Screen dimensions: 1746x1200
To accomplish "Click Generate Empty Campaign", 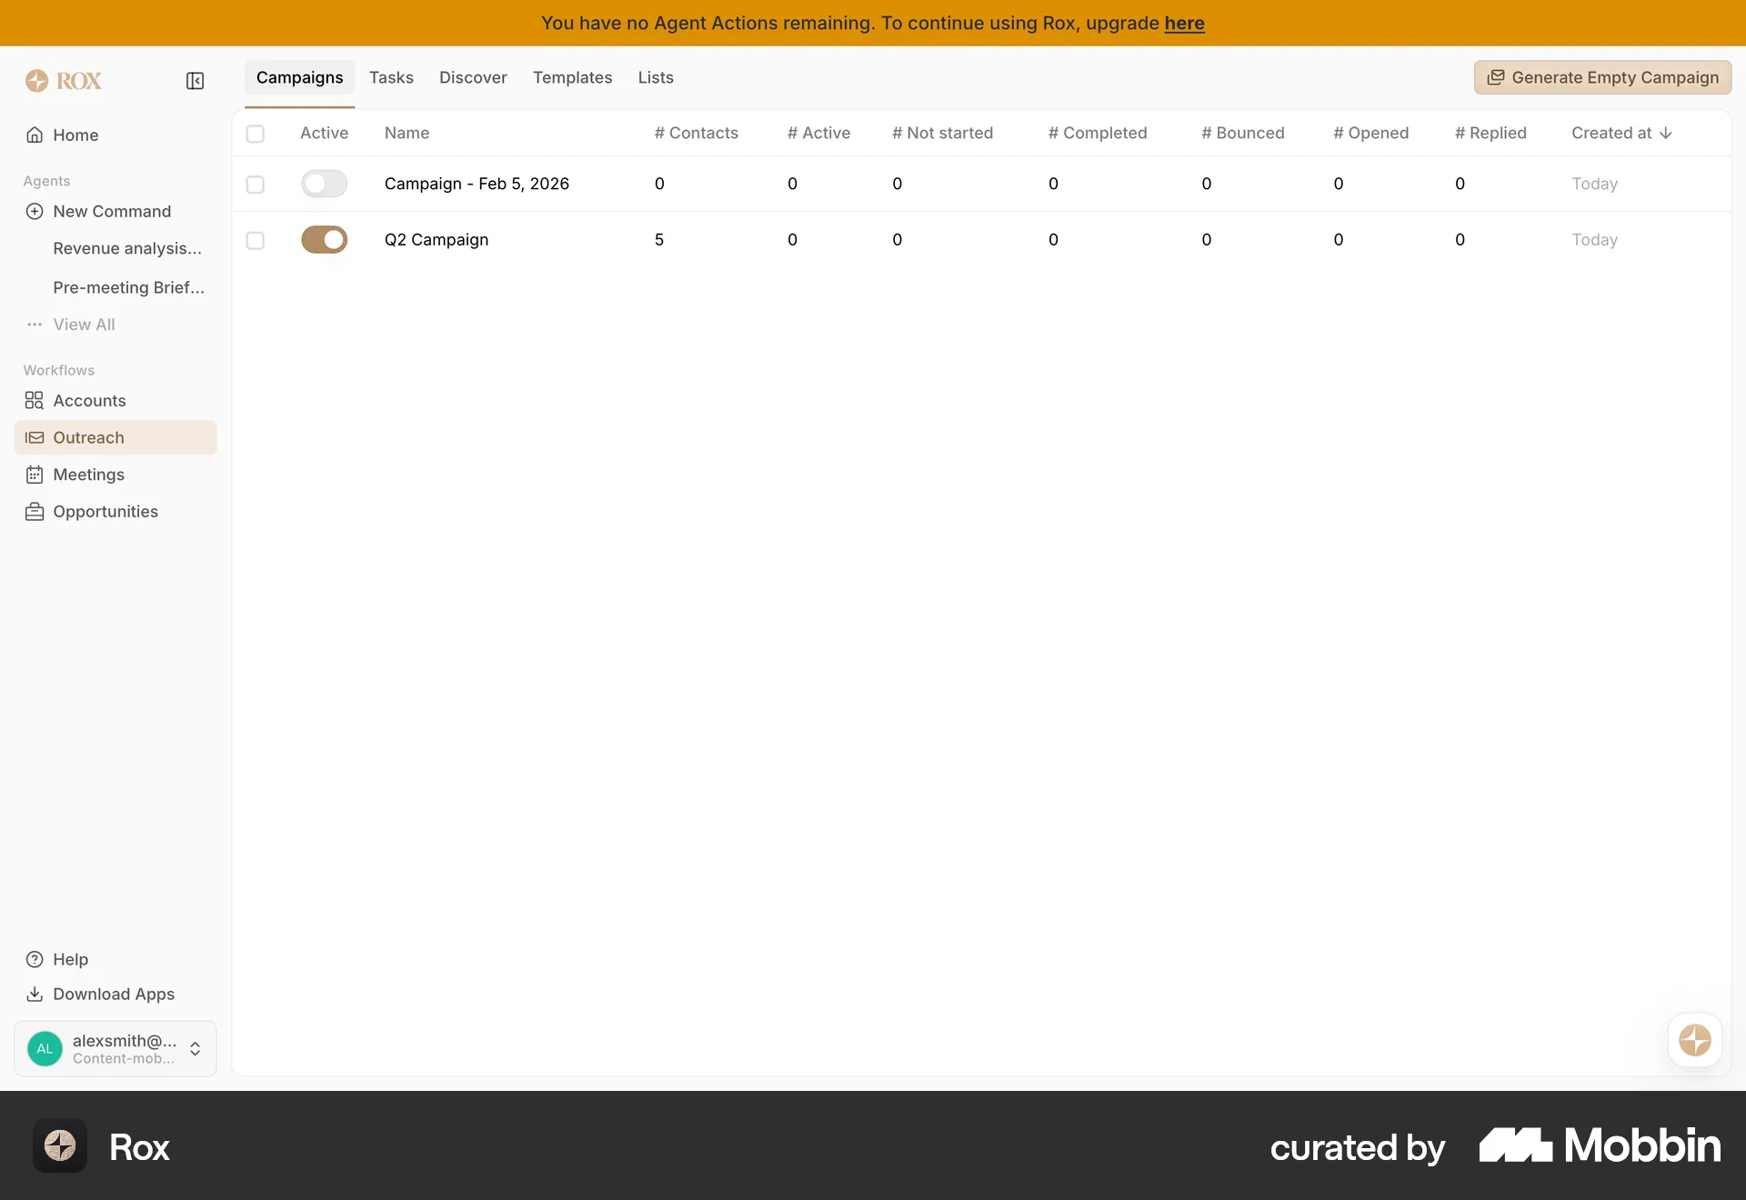I will (x=1602, y=77).
